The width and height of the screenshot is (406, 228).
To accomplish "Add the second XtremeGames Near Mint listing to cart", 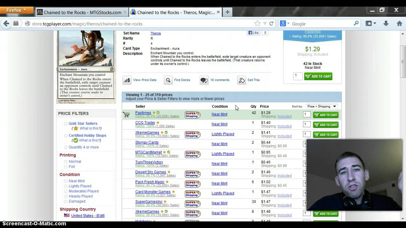I will tap(326, 214).
